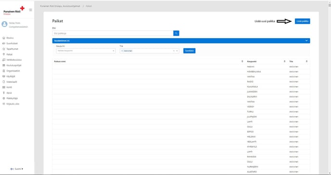331x175 pixels.
Task: Click the chat icon beside Verkkokoulutus
Action: point(3,60)
